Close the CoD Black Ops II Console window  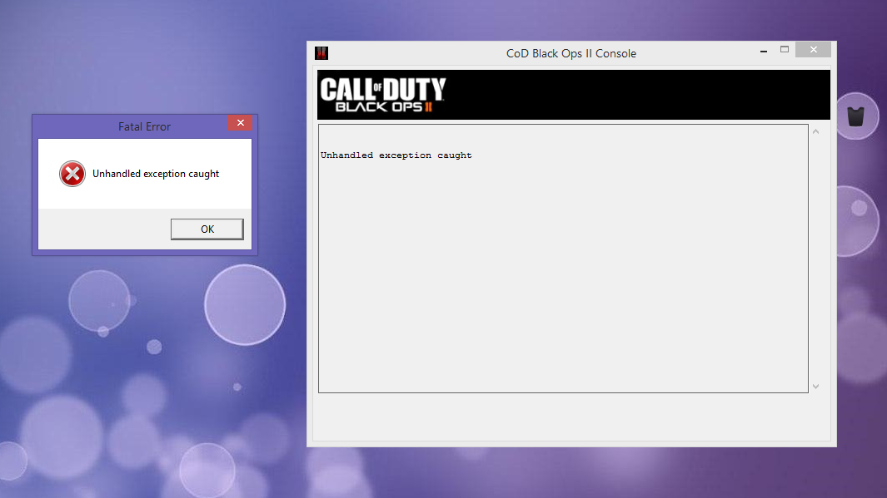click(x=814, y=50)
